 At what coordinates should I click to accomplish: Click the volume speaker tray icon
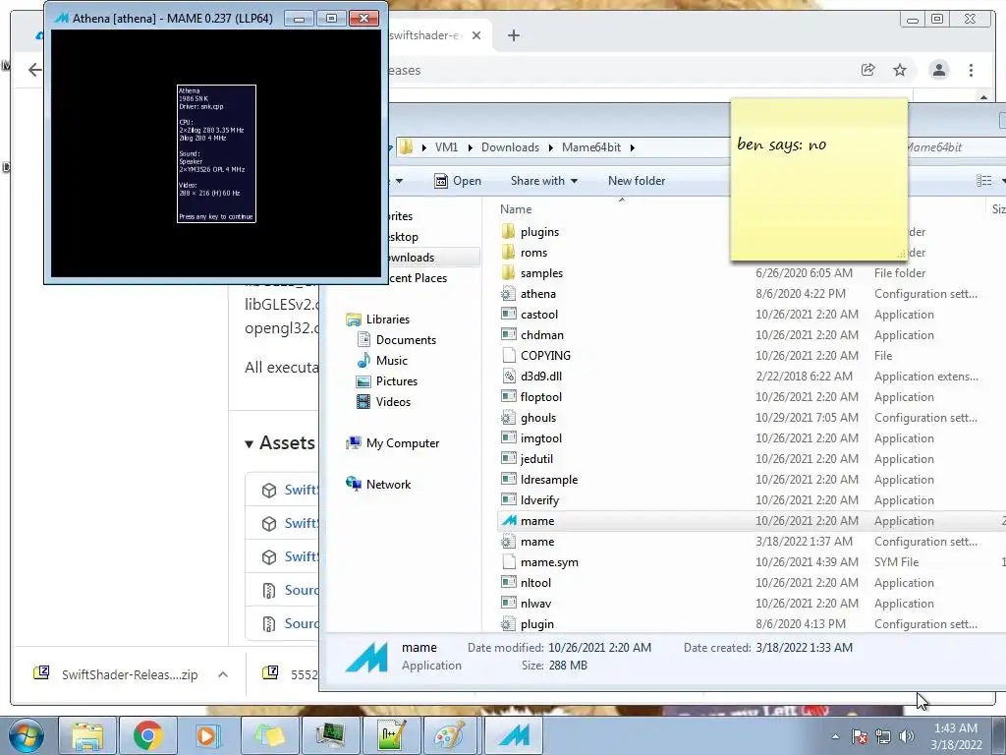click(x=906, y=736)
